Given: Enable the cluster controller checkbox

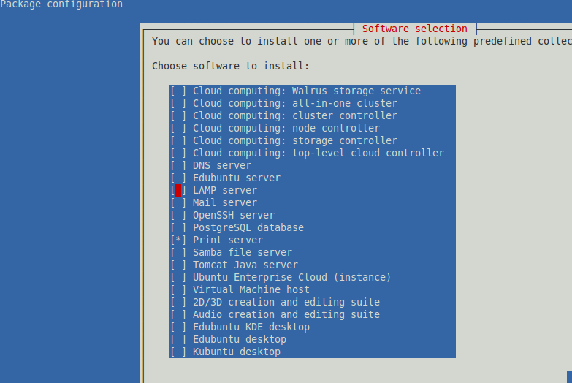Looking at the screenshot, I should (178, 115).
